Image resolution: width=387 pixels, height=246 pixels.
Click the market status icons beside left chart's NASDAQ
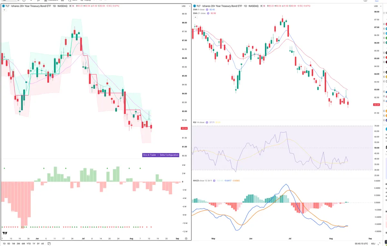coord(72,6)
